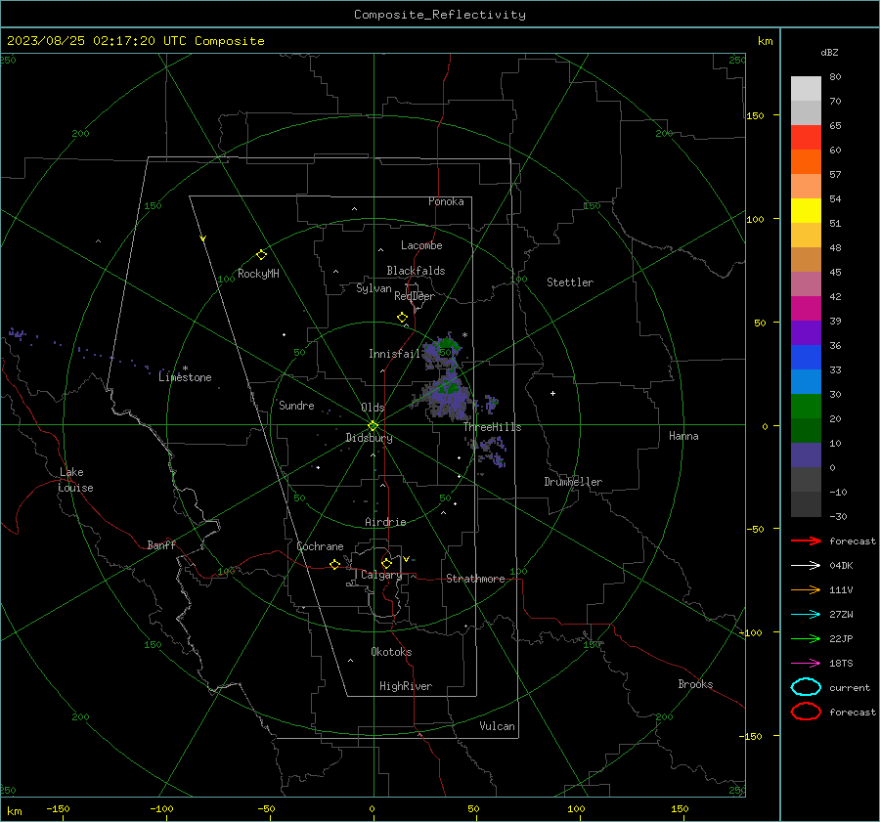Select the bright yellow 54 dBZ swatch
The image size is (880, 822).
click(806, 210)
